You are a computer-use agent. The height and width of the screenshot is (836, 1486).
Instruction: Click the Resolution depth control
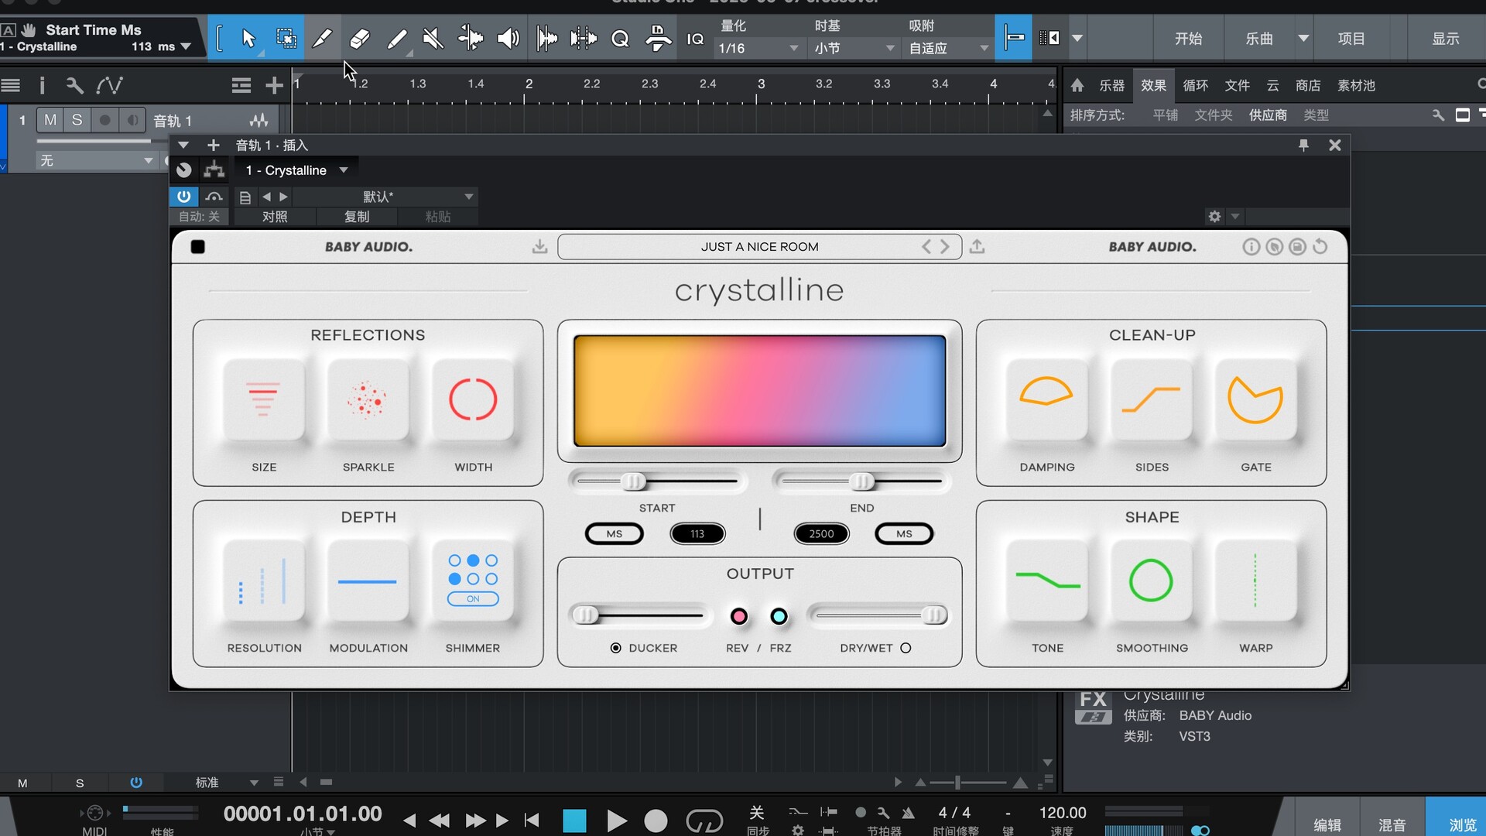[264, 581]
